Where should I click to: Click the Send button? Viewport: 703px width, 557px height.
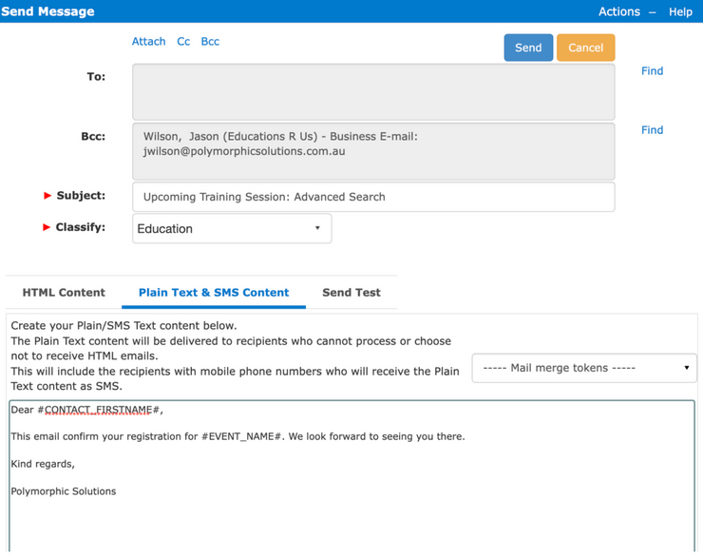click(528, 48)
